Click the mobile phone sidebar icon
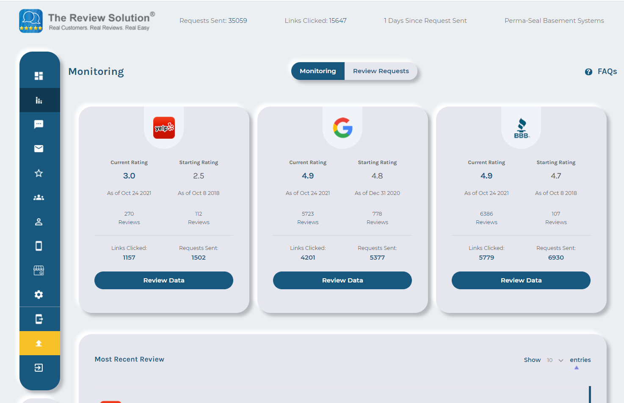The height and width of the screenshot is (403, 624). [x=39, y=246]
